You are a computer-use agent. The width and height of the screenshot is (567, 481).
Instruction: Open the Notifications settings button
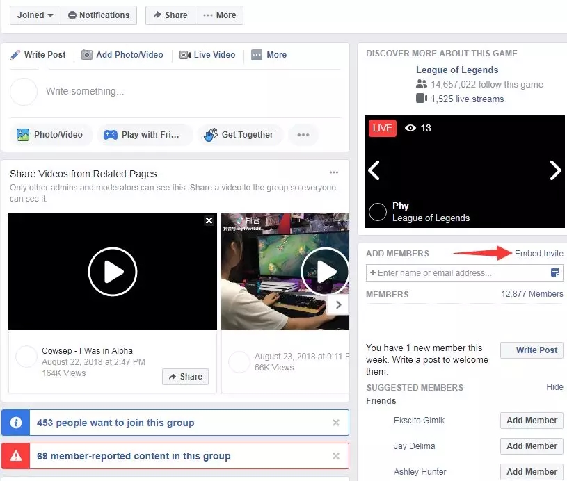(99, 15)
